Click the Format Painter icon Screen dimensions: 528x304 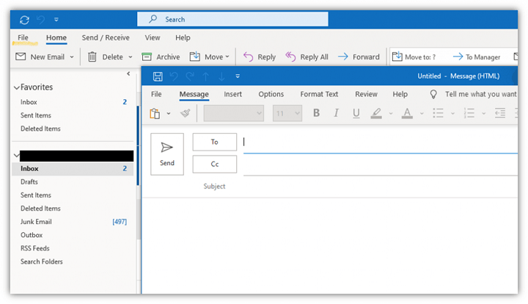[x=185, y=113]
